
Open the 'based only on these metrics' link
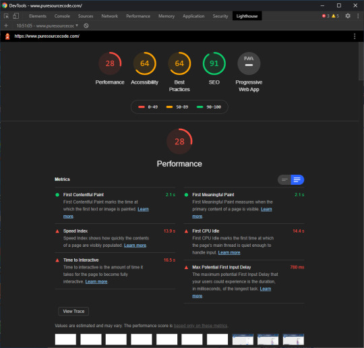coord(201,326)
